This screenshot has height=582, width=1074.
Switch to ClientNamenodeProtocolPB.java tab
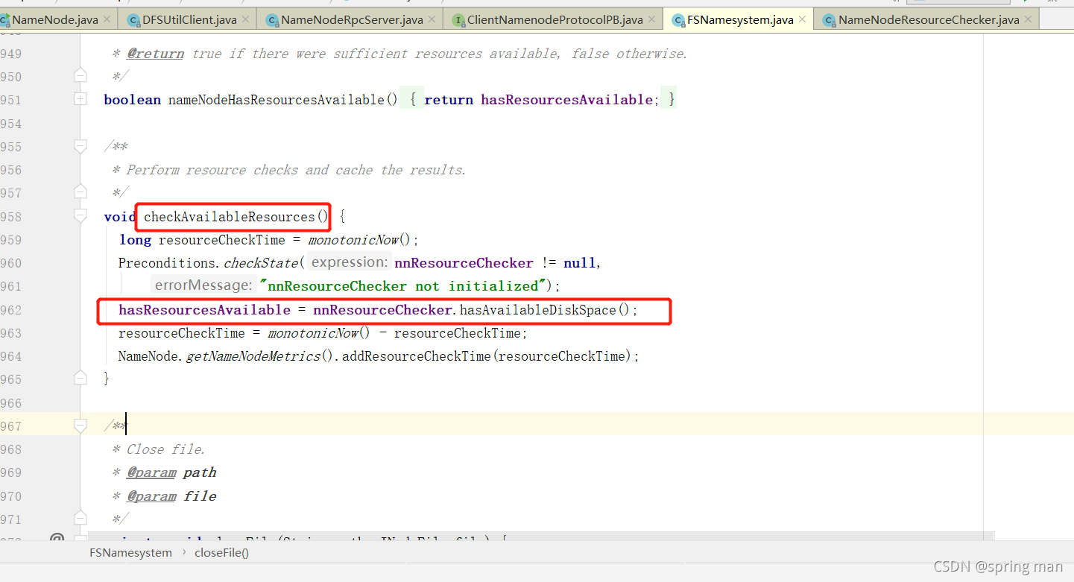click(x=555, y=20)
